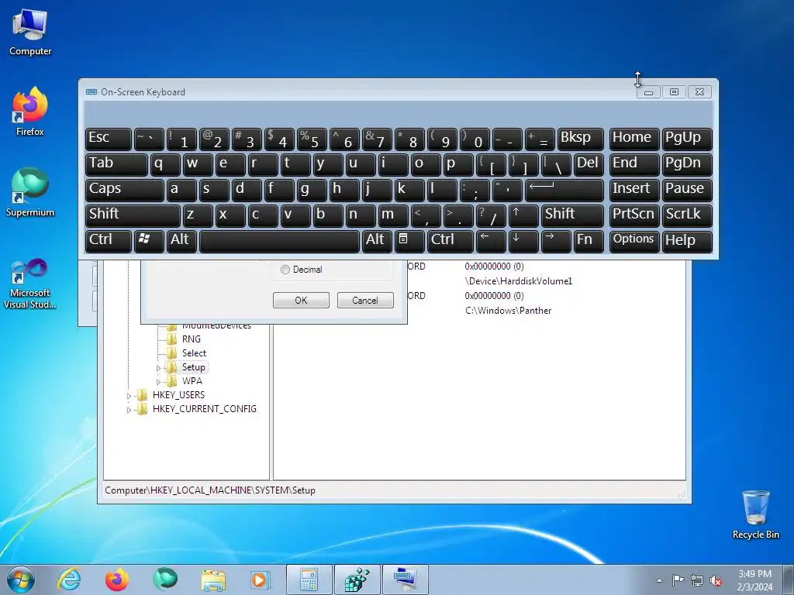Click the Options key on keyboard
Screen dimensions: 794x595
coord(634,241)
